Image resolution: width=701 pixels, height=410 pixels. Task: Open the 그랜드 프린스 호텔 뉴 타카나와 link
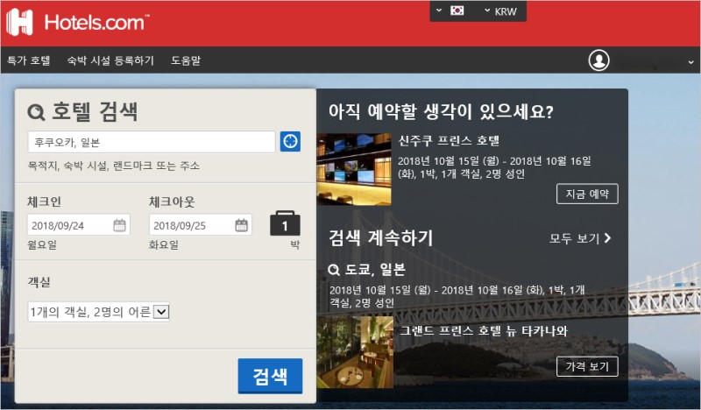pos(484,331)
